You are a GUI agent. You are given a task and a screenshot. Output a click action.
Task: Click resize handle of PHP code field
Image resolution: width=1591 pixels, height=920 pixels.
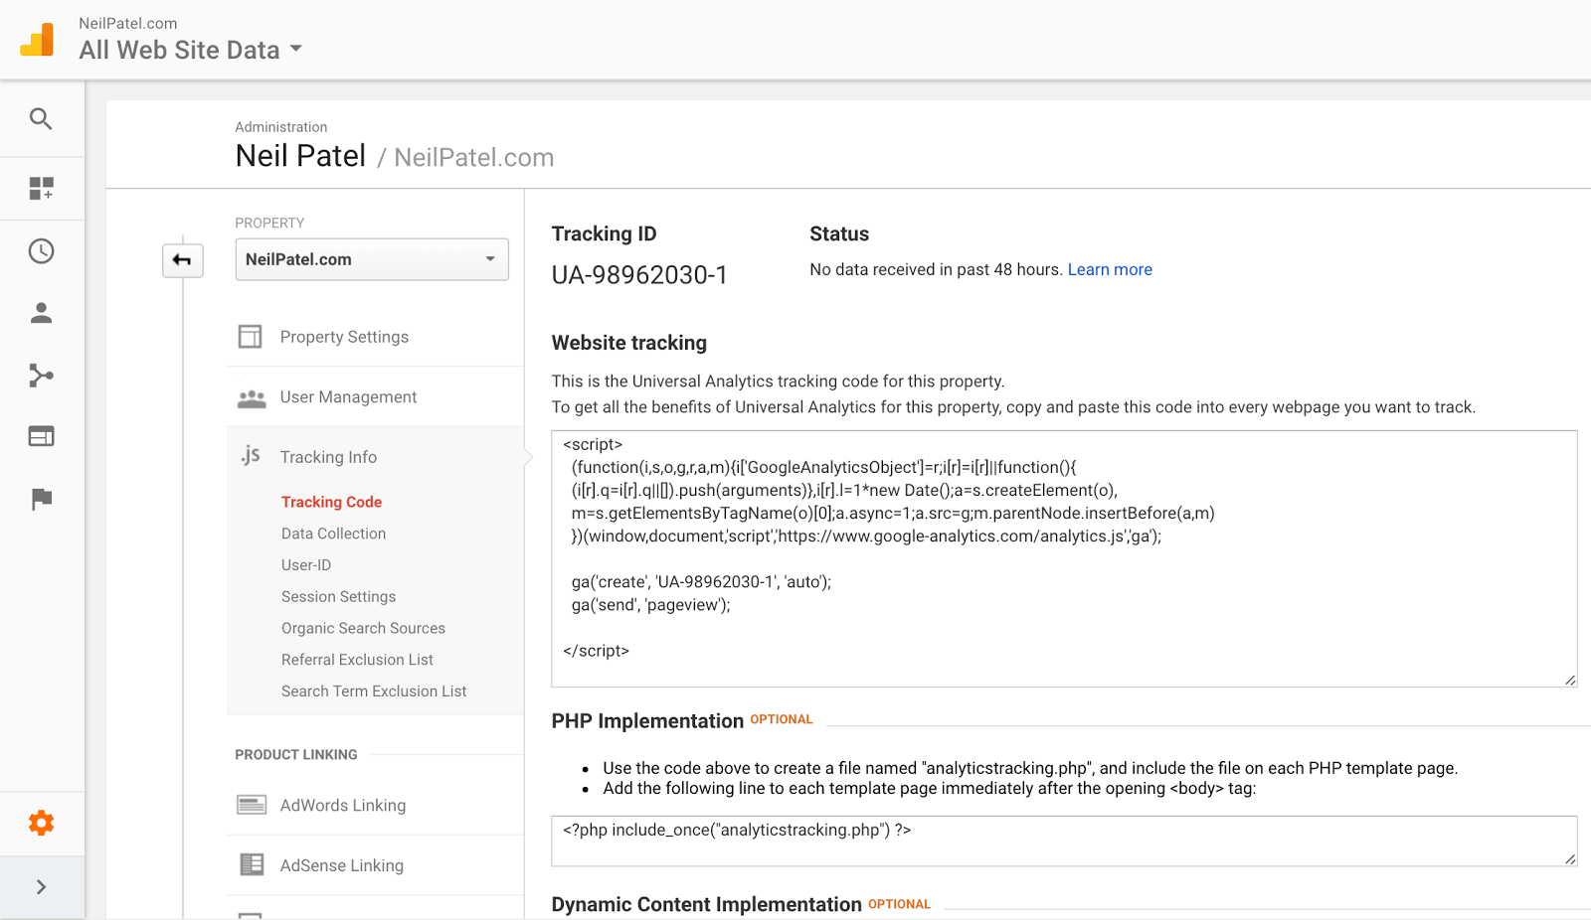pyautogui.click(x=1570, y=858)
